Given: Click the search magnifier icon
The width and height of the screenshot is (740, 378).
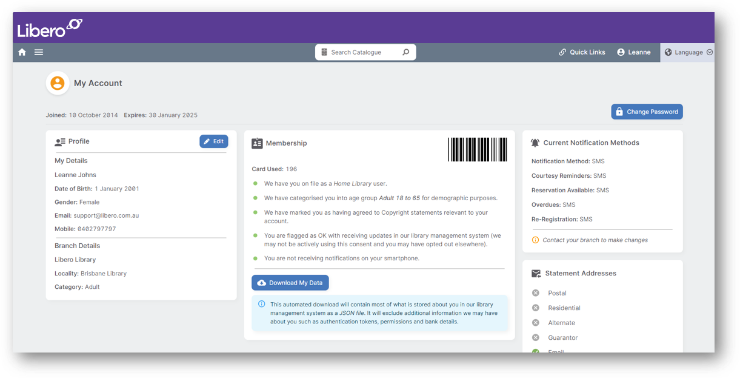Looking at the screenshot, I should [x=405, y=52].
